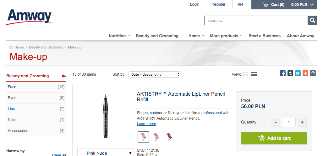This screenshot has width=323, height=156.
Task: Select the Pink Nude color swatch
Action: click(143, 137)
